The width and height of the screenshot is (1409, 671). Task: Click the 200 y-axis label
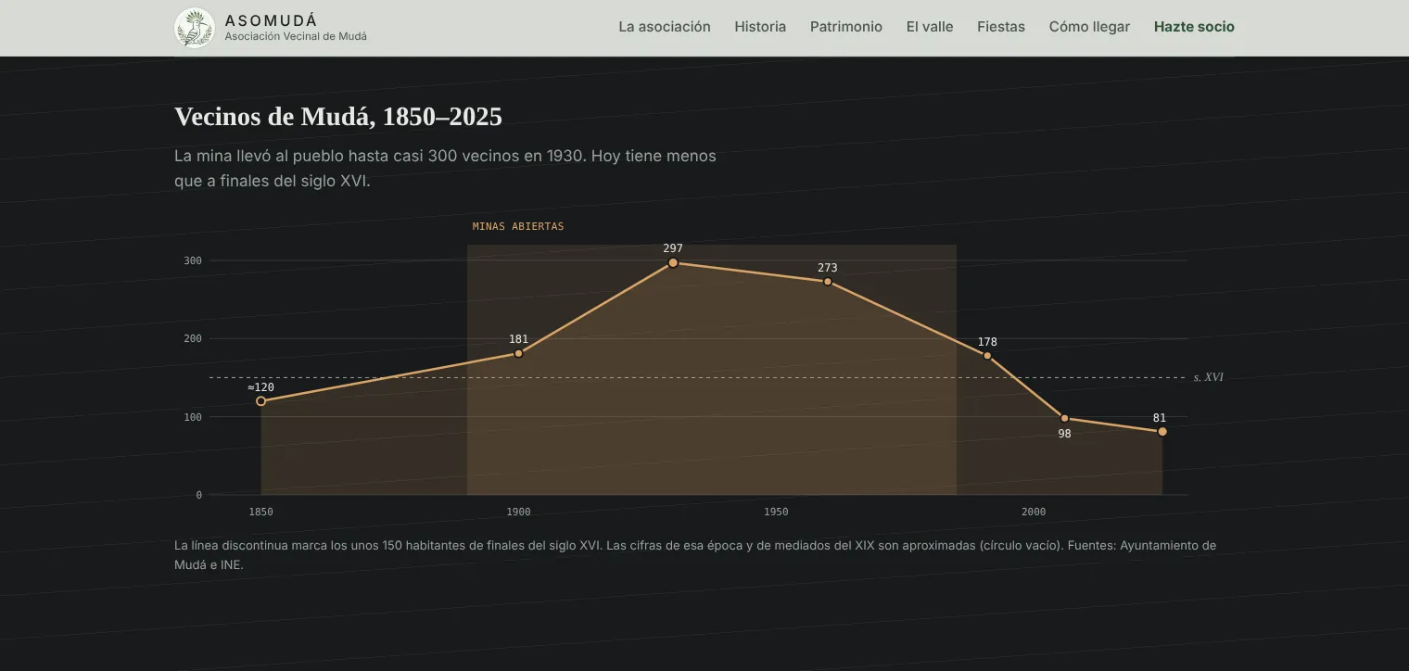[193, 338]
